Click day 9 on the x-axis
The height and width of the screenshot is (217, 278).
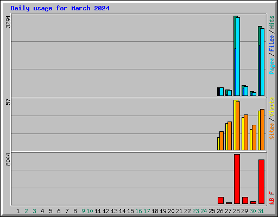[x=83, y=211]
